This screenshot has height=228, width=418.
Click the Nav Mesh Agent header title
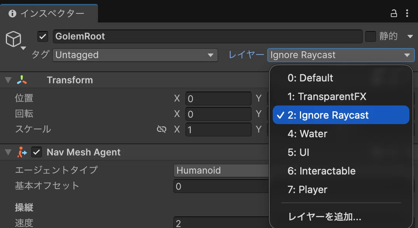[x=84, y=152]
